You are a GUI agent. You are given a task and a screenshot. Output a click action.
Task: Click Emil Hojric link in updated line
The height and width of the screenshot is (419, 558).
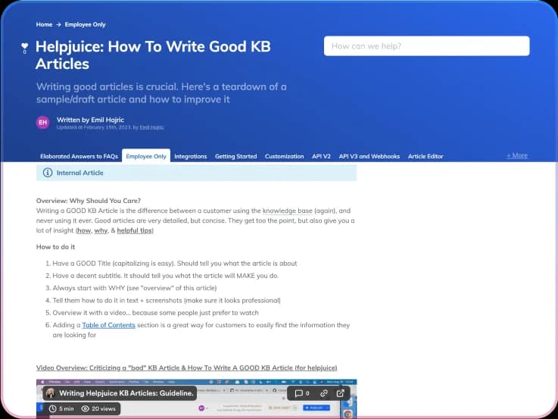coord(151,127)
